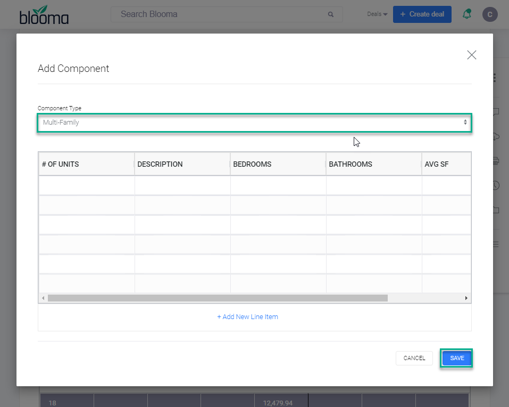Viewport: 509px width, 407px height.
Task: Close the Add Component dialog with X
Action: (x=471, y=55)
